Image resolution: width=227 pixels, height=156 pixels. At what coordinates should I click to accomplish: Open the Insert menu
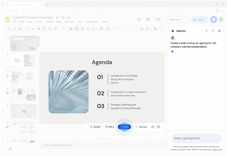[39, 22]
